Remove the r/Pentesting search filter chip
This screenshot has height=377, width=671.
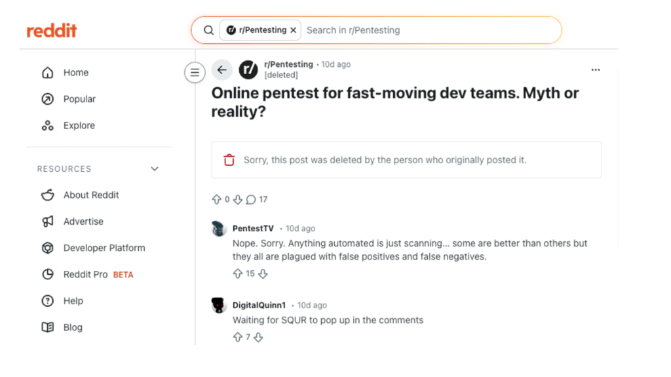[294, 30]
